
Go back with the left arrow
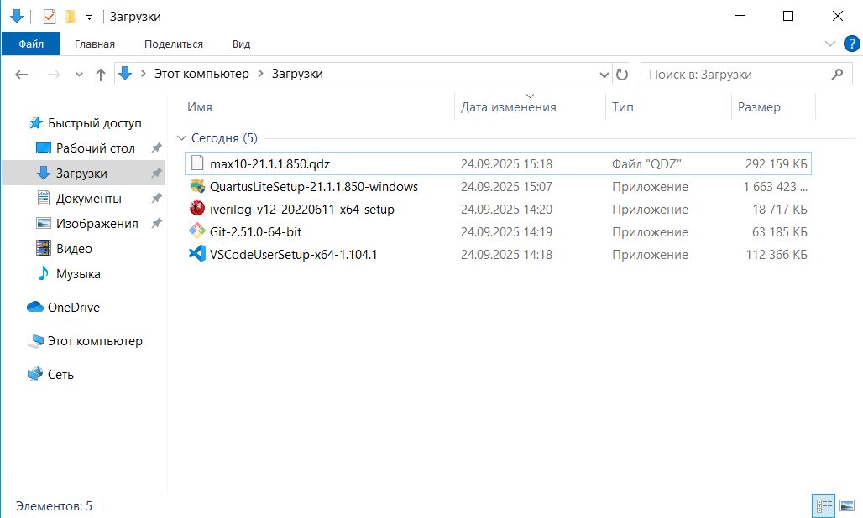click(22, 74)
